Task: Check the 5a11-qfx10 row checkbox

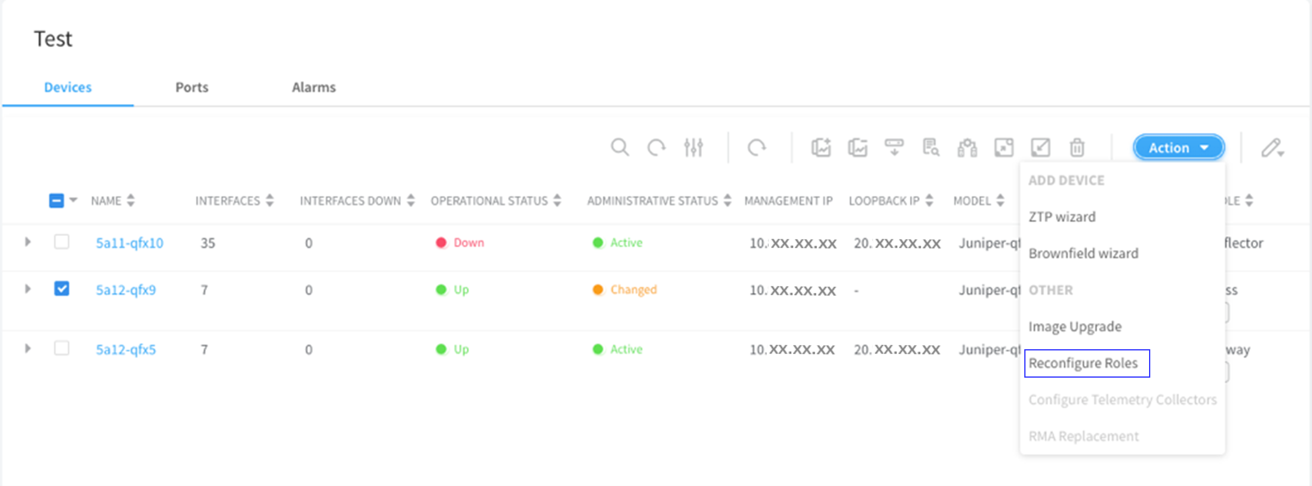Action: coord(62,242)
